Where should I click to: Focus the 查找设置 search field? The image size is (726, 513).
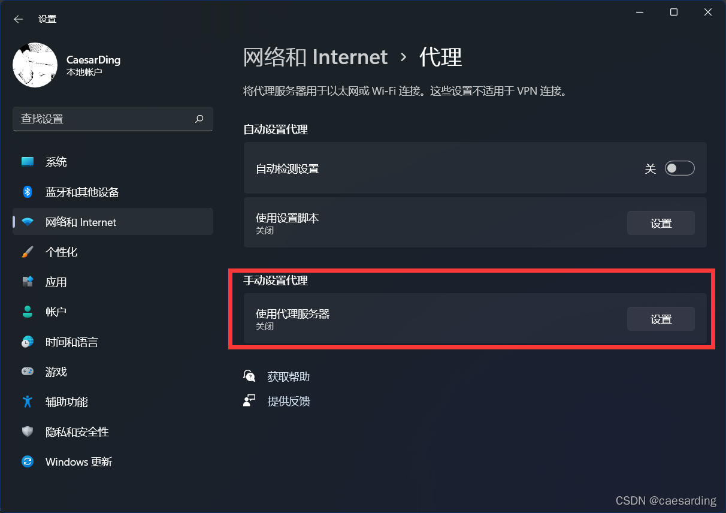click(113, 119)
